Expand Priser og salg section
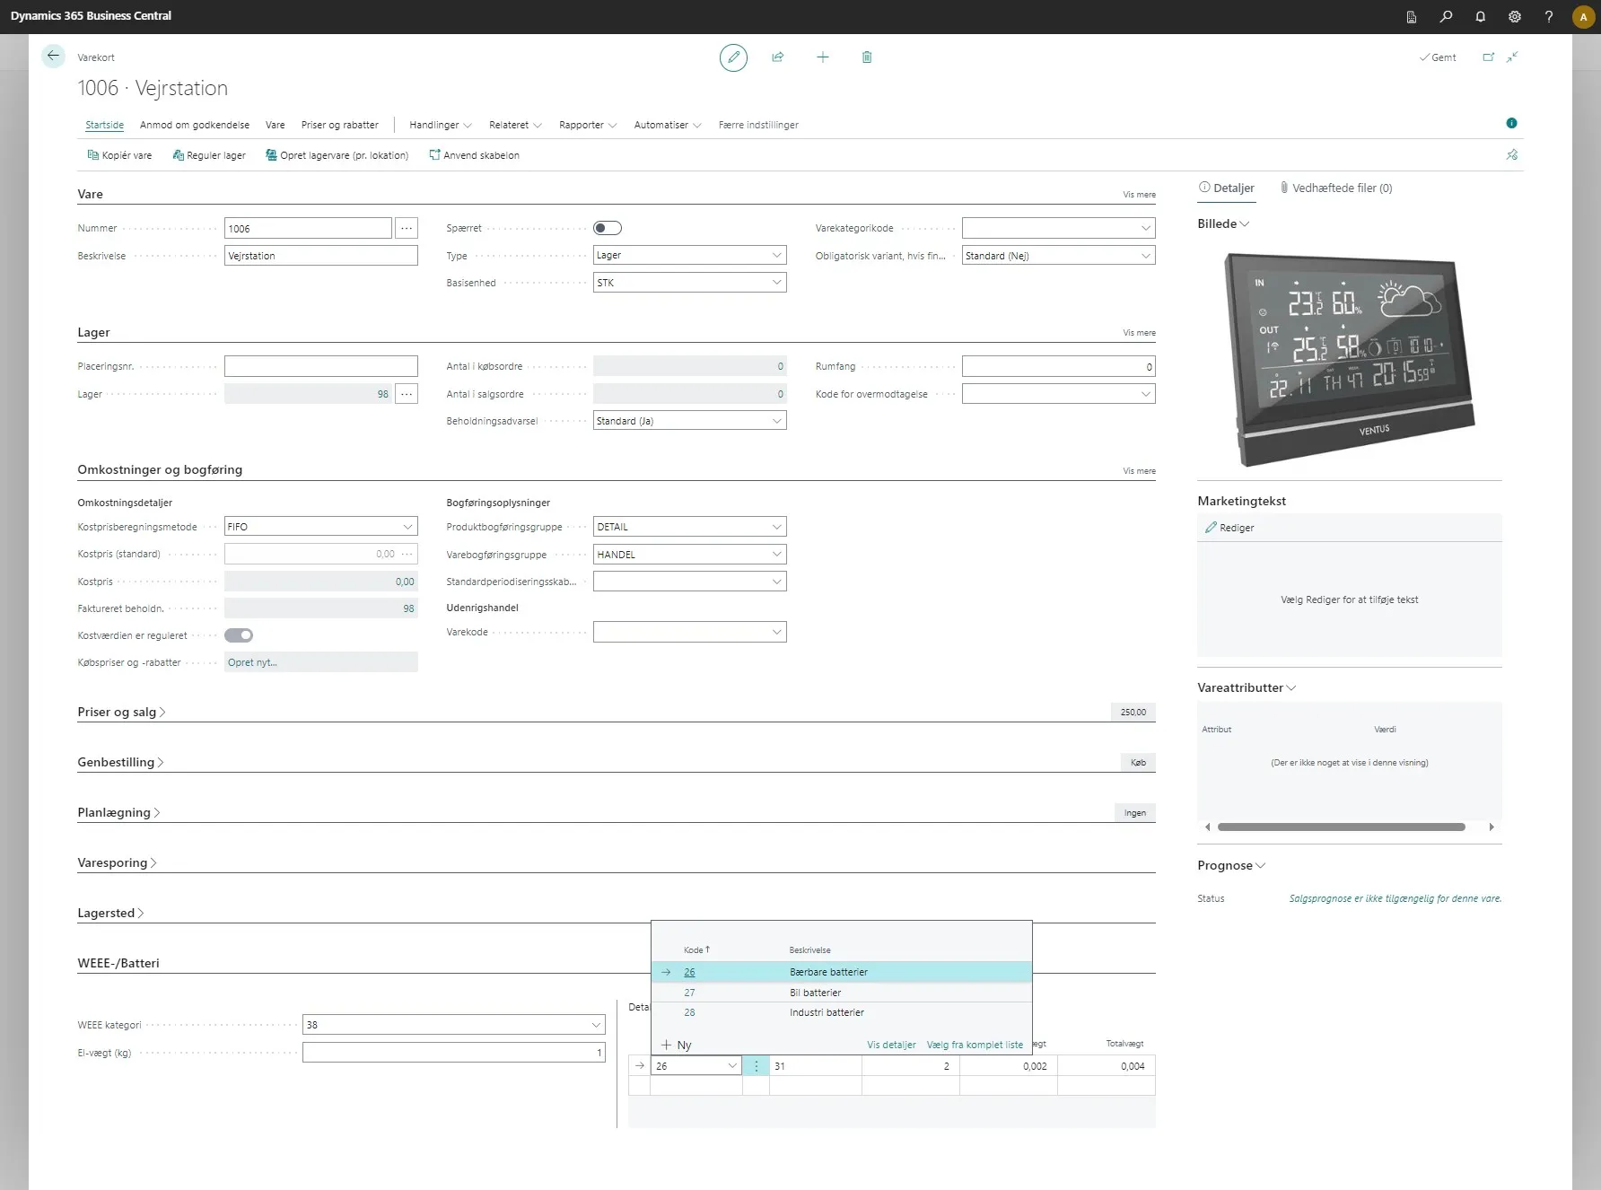1601x1190 pixels. pyautogui.click(x=121, y=712)
